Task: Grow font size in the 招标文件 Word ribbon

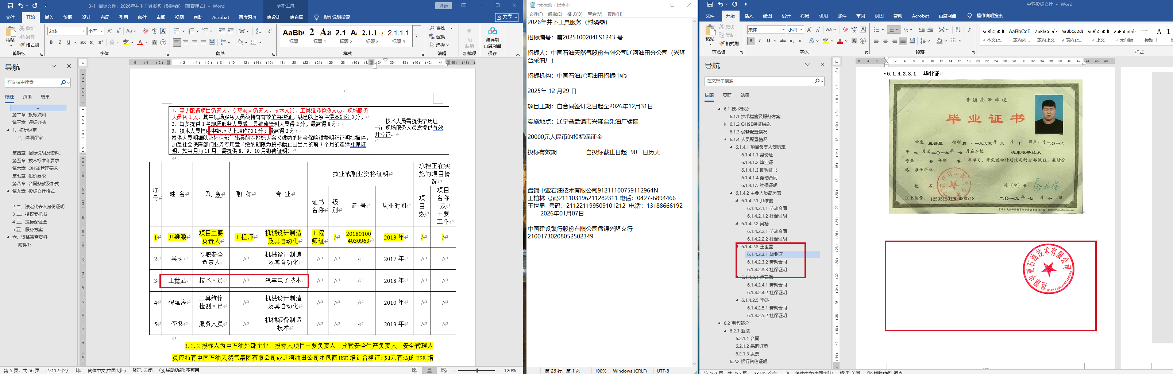Action: click(110, 31)
